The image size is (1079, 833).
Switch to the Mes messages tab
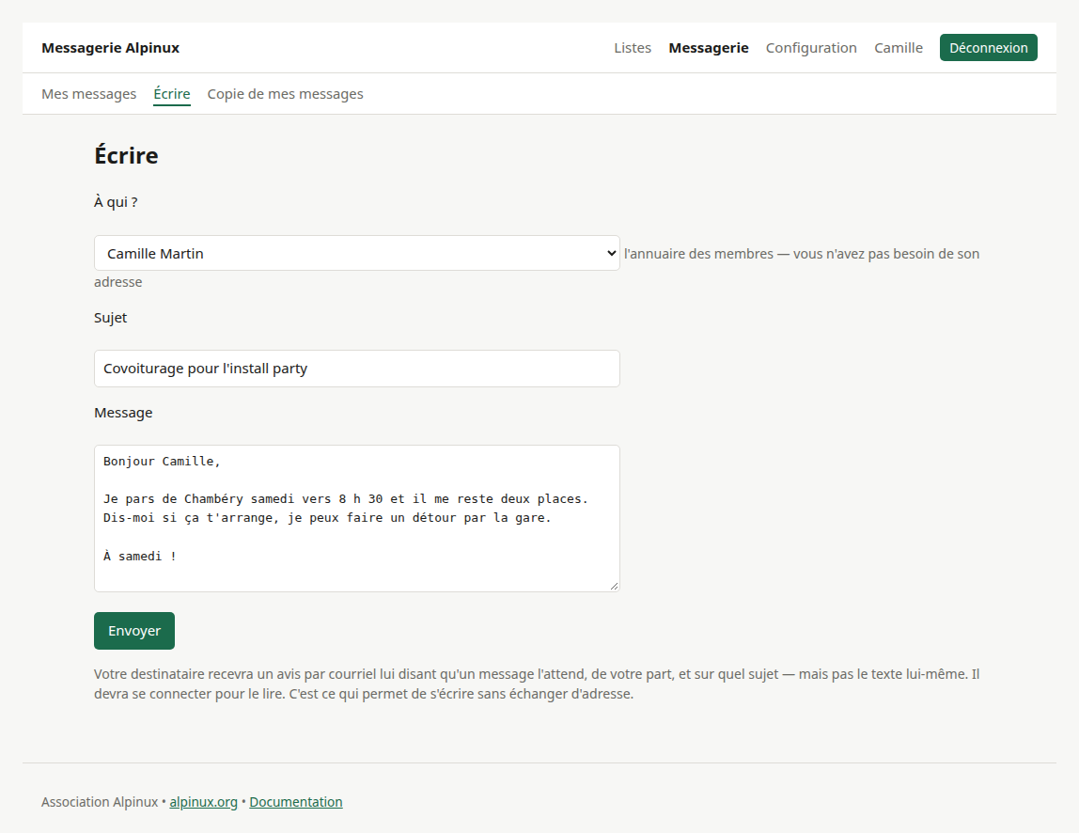88,94
